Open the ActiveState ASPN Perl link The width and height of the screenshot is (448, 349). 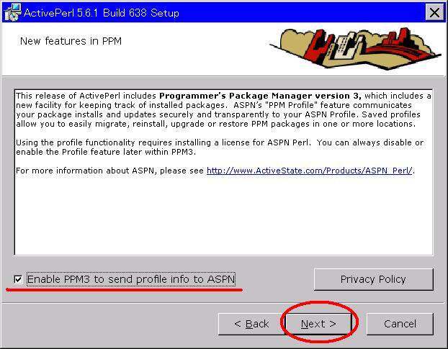click(310, 171)
